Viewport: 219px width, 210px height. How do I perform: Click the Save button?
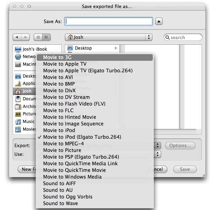[185, 169]
